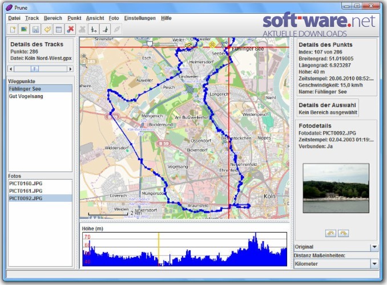Open the Datei menu

(x=14, y=18)
